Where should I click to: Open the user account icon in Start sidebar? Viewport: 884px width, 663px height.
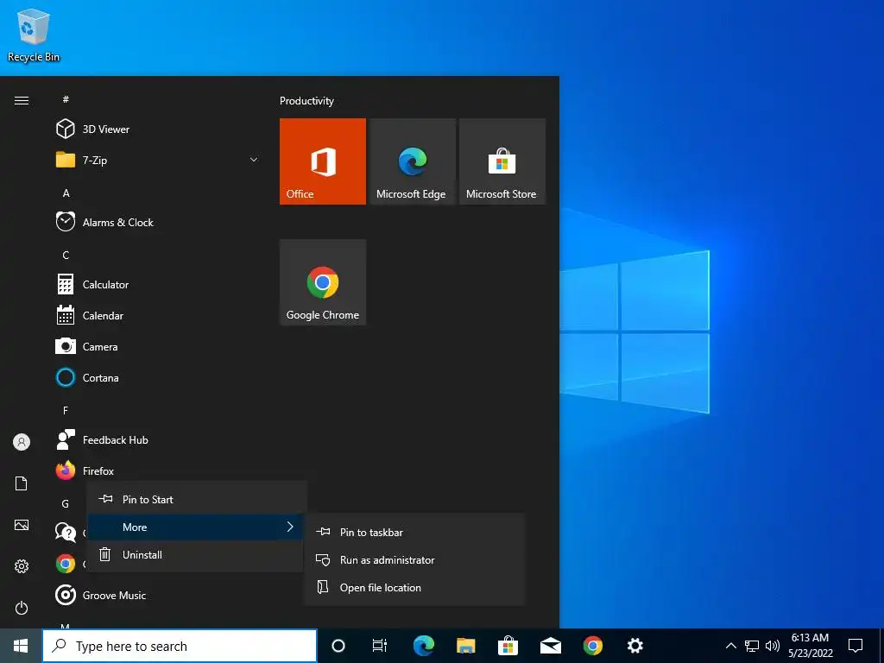tap(22, 442)
